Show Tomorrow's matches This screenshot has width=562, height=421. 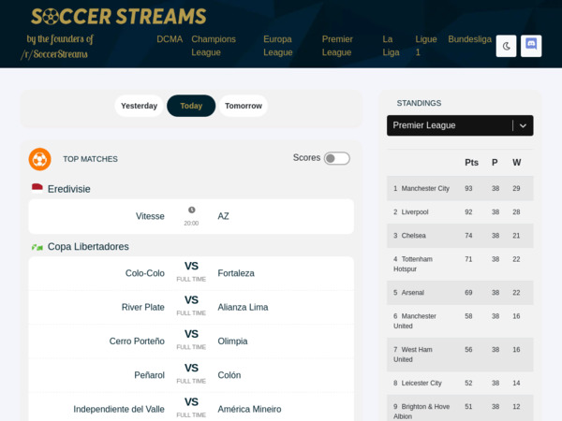pos(244,106)
